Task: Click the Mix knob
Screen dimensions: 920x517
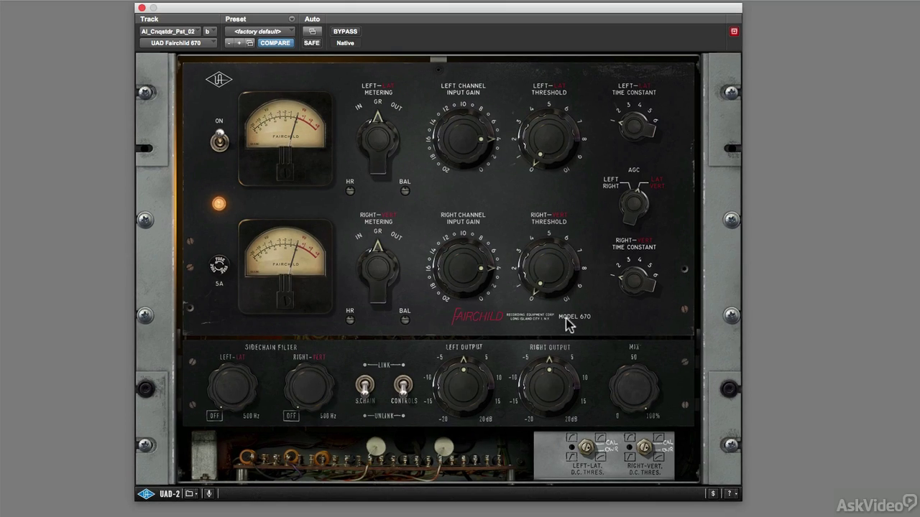Action: (634, 387)
